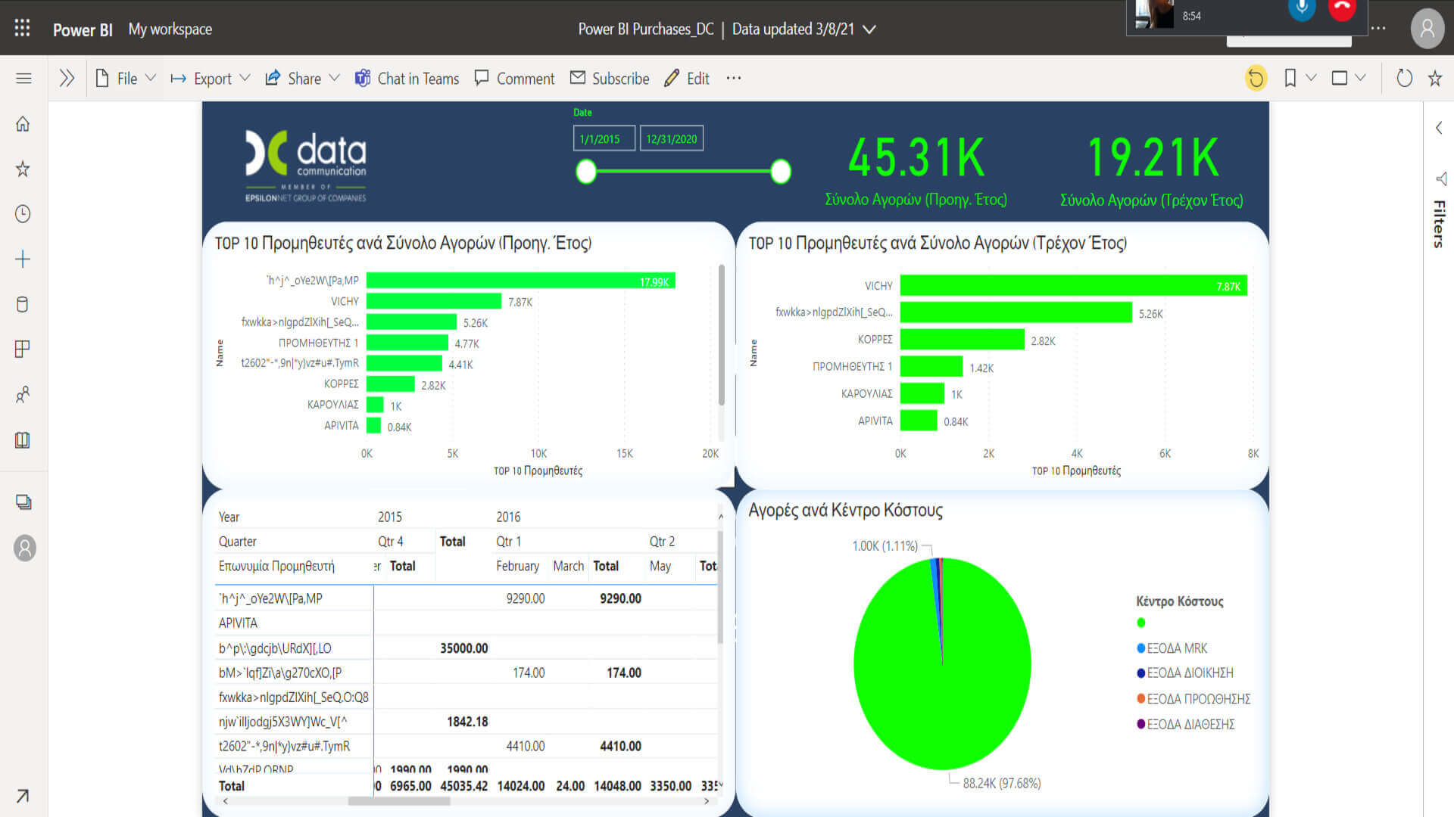Image resolution: width=1454 pixels, height=817 pixels.
Task: Click the Reset to default undo icon
Action: pyautogui.click(x=1256, y=78)
